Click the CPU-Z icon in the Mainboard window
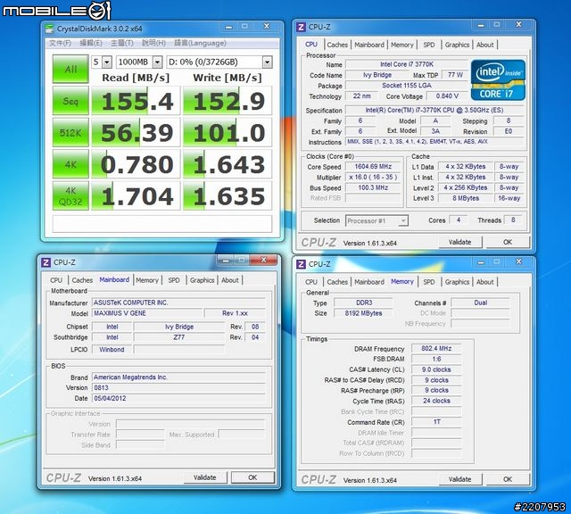This screenshot has height=514, width=571. (46, 262)
